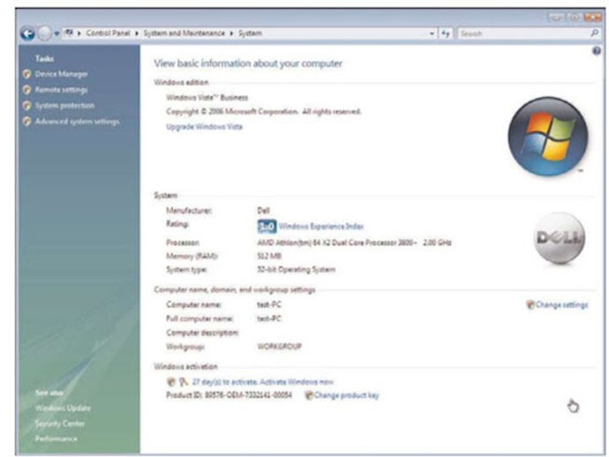609x457 pixels.
Task: Click the Product ID number text
Action: pos(229,395)
